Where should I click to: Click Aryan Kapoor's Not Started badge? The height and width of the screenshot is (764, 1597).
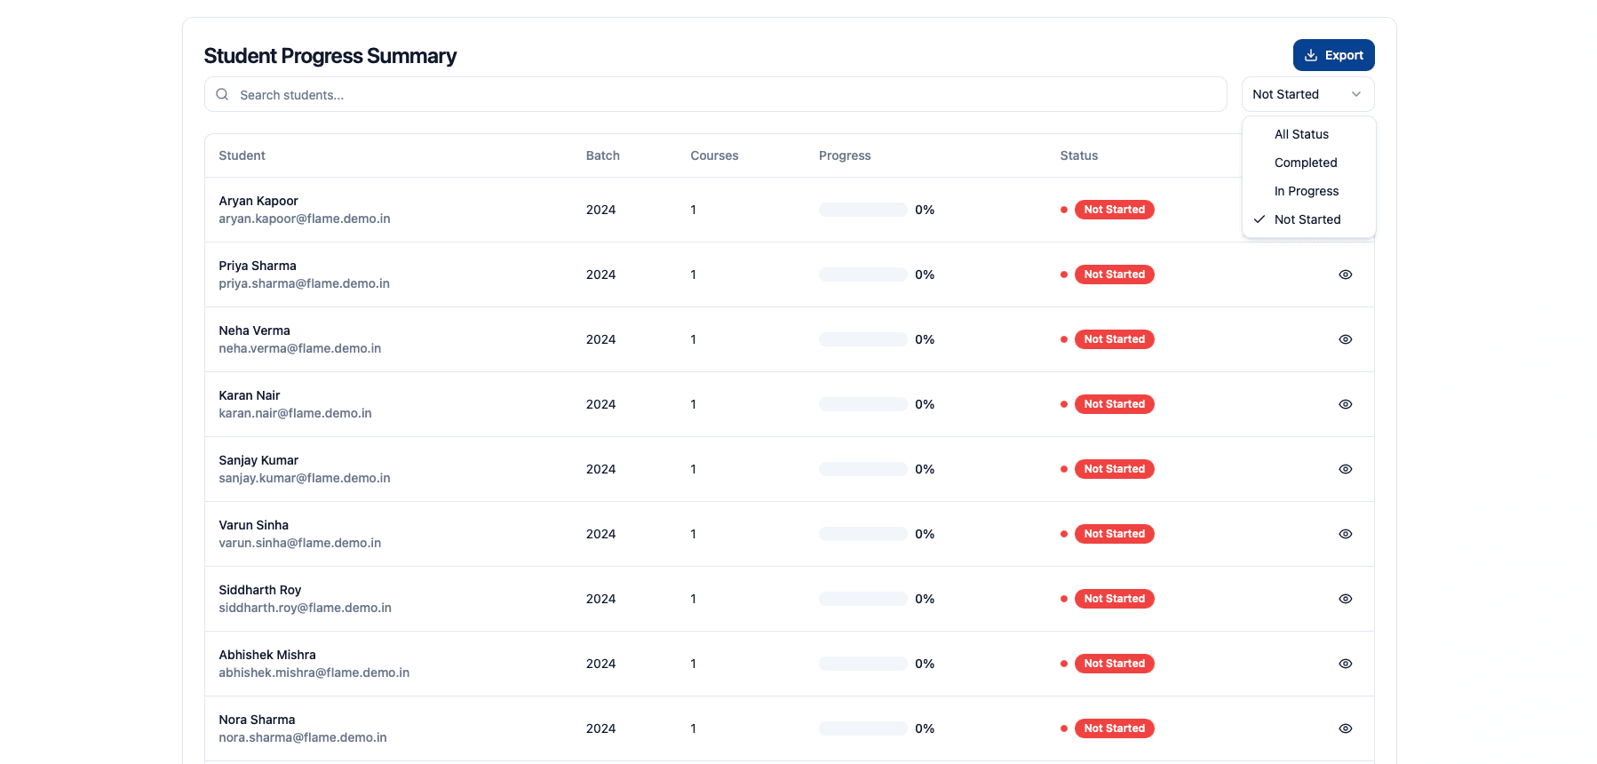pyautogui.click(x=1114, y=210)
